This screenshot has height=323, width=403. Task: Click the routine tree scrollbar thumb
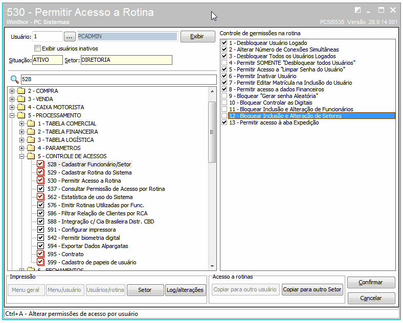click(x=212, y=132)
